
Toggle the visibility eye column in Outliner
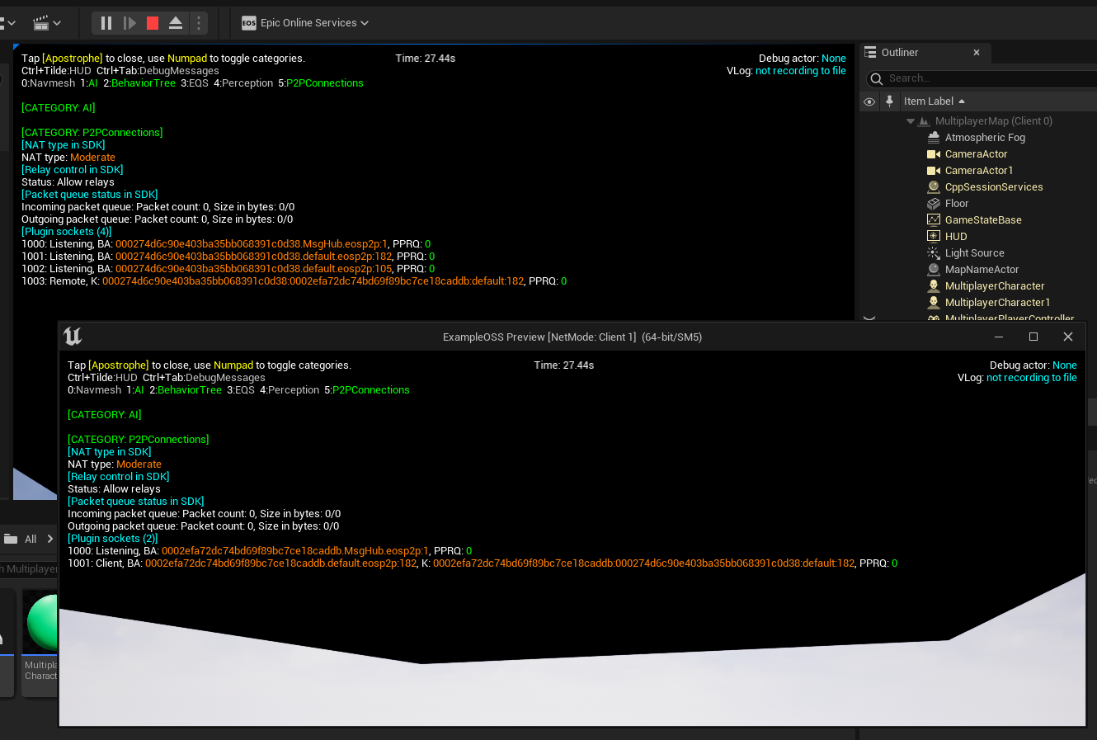pyautogui.click(x=869, y=101)
